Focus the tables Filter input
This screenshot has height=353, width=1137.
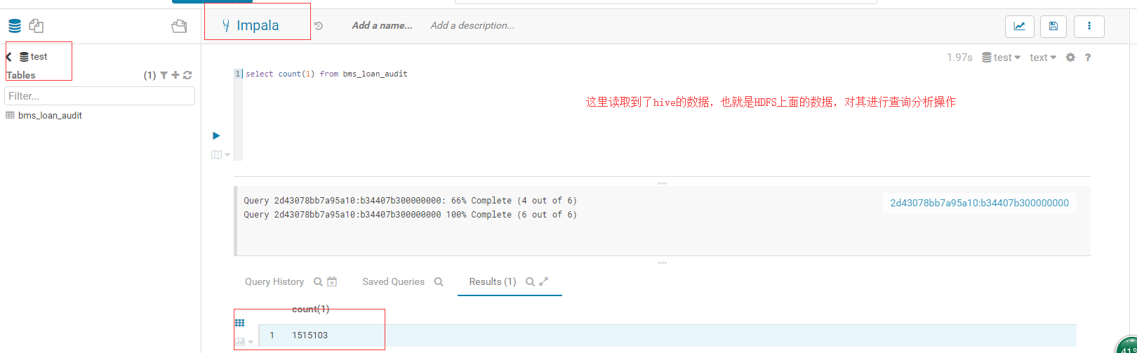(100, 96)
